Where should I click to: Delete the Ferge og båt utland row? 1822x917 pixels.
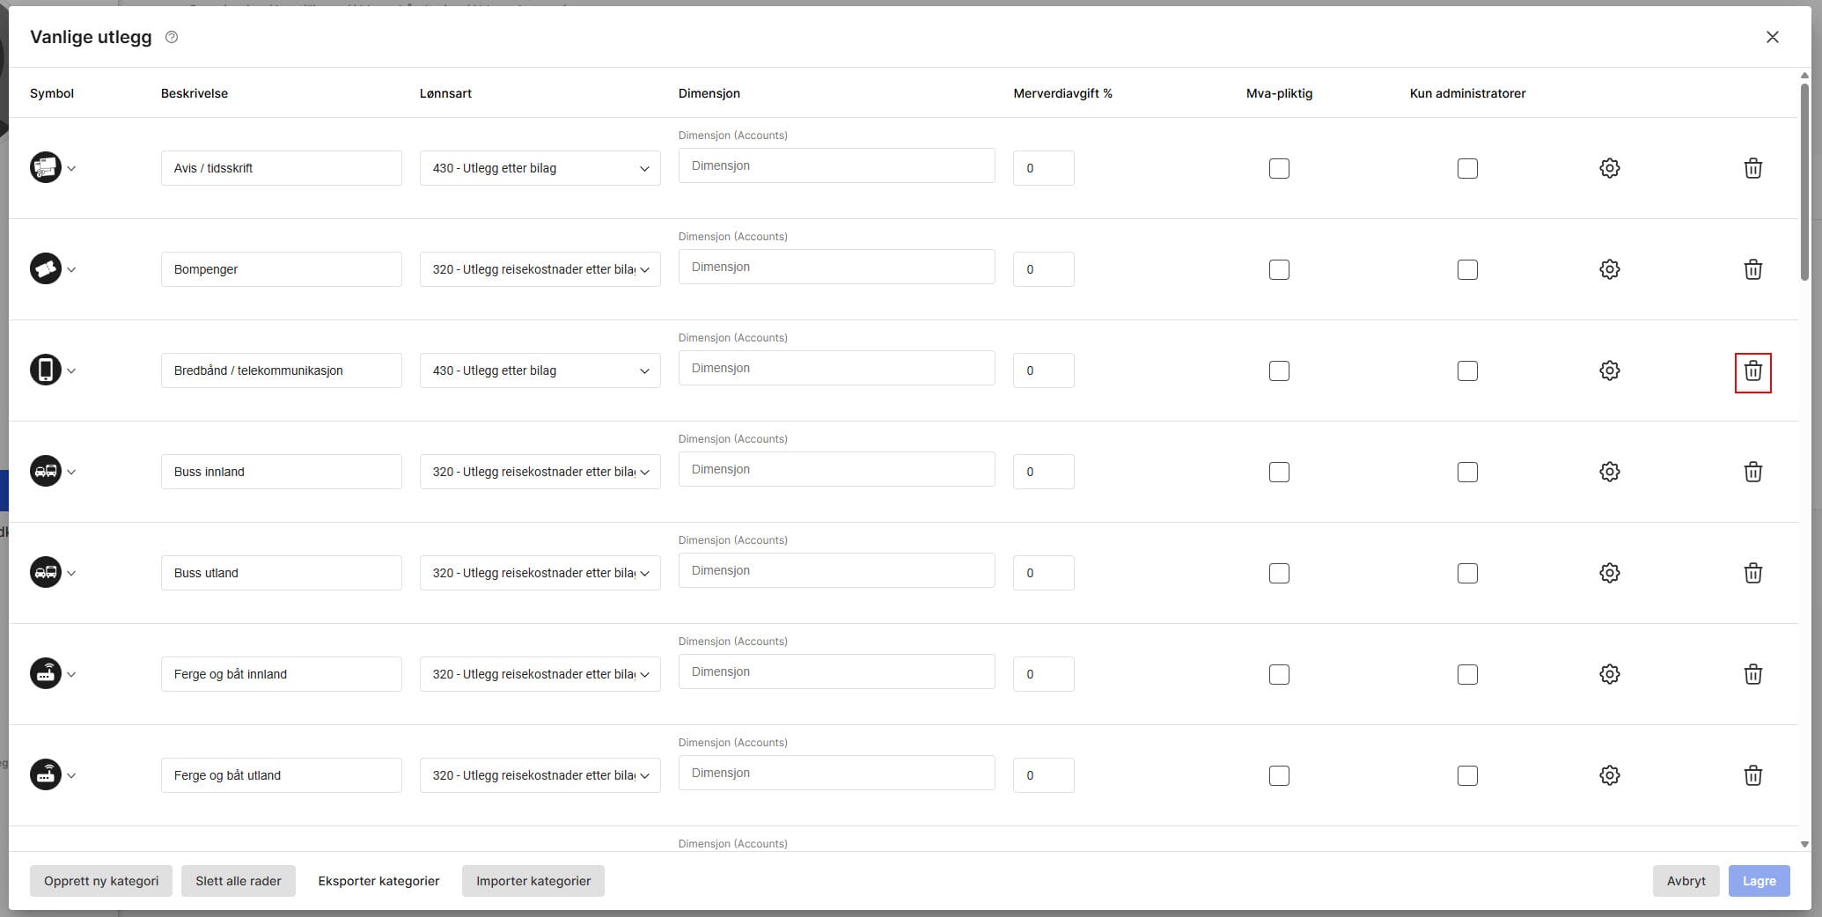click(1752, 775)
